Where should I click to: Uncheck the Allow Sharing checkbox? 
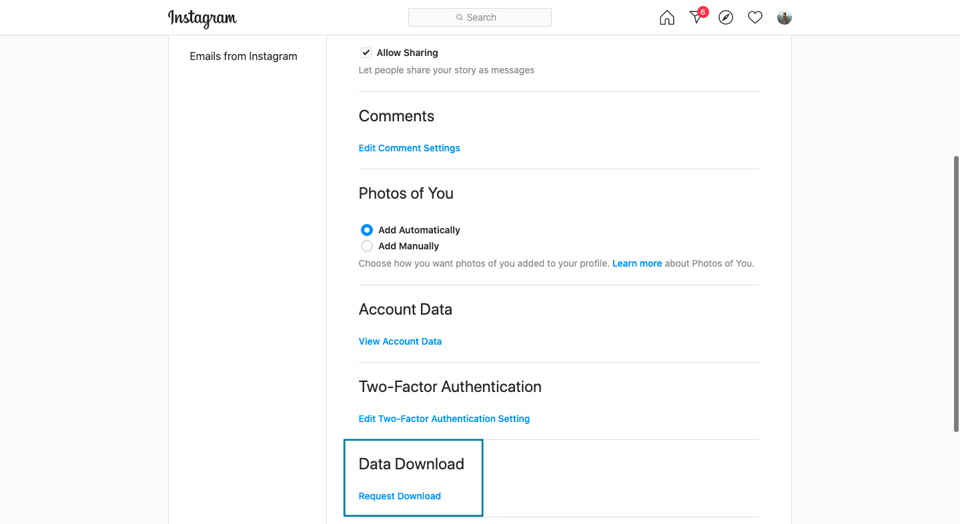point(366,53)
